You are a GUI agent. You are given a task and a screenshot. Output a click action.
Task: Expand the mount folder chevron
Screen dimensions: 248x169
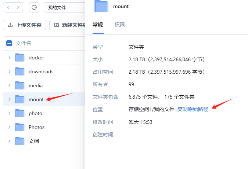[x=9, y=99]
